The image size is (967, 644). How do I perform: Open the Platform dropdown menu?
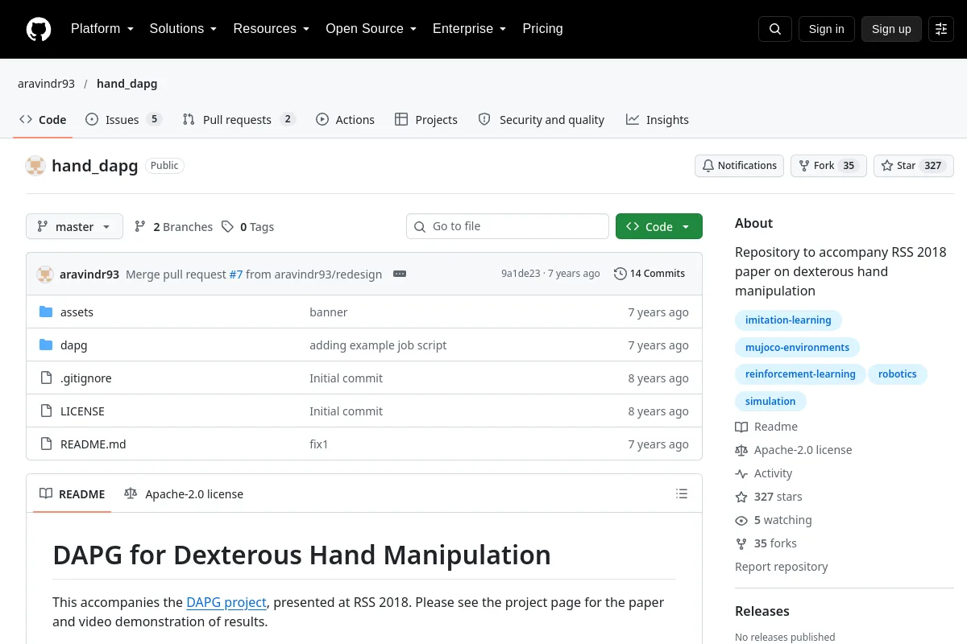pos(102,29)
